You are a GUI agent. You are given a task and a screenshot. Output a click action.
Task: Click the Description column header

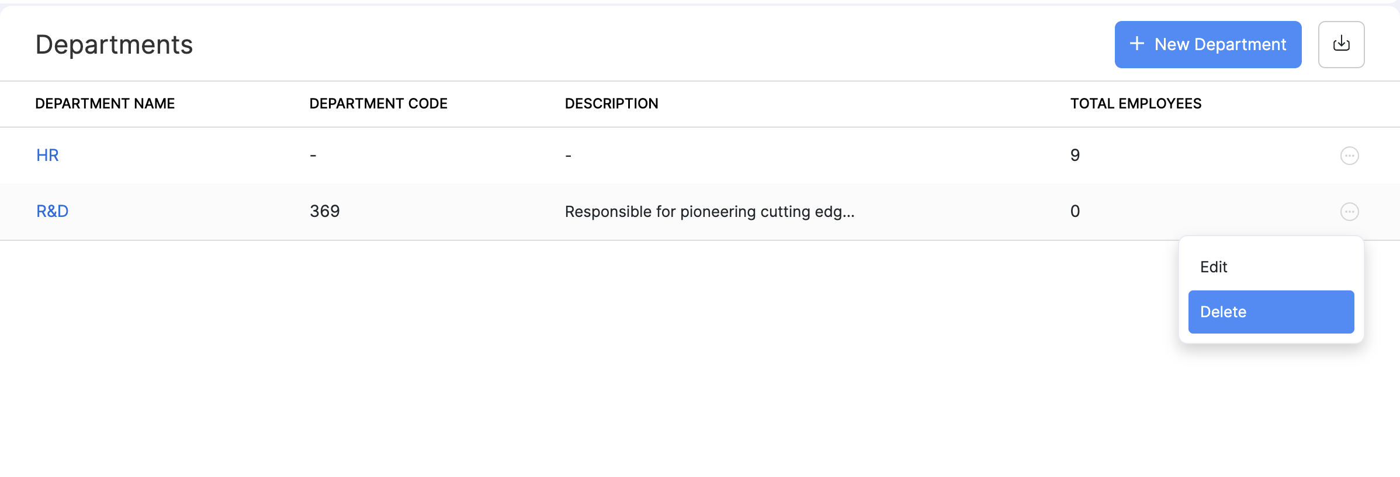[x=611, y=104]
